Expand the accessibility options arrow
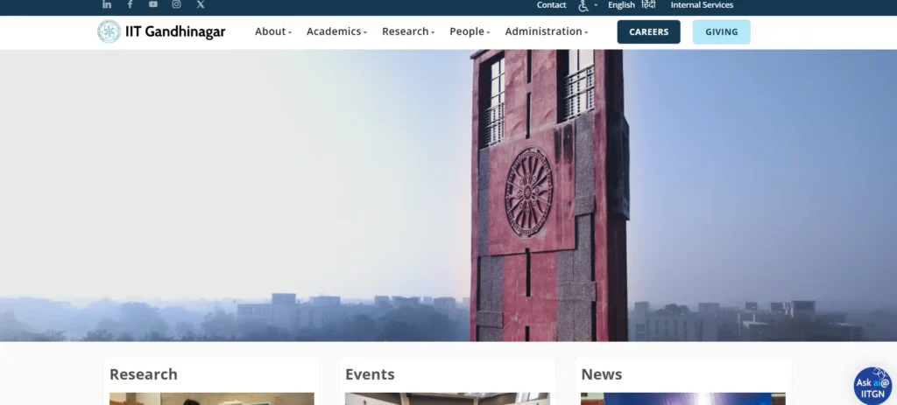 tap(596, 5)
